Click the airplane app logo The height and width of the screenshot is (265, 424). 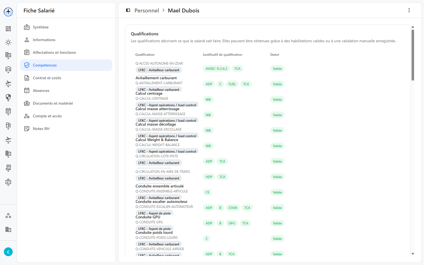[8, 12]
